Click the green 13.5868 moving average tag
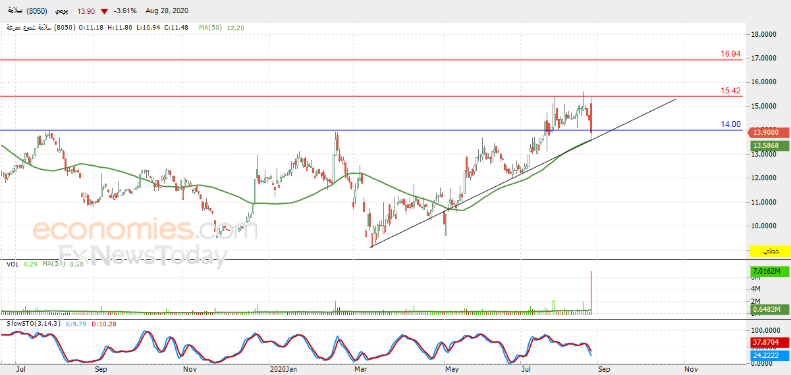 point(770,145)
